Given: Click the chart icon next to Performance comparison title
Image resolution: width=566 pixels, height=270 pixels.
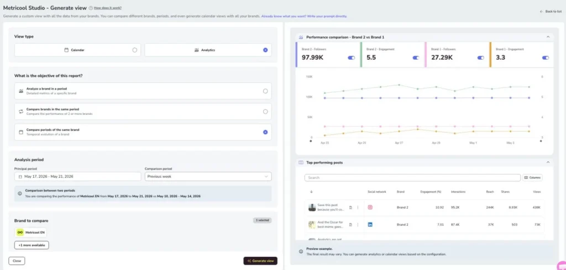Looking at the screenshot, I should pos(301,37).
